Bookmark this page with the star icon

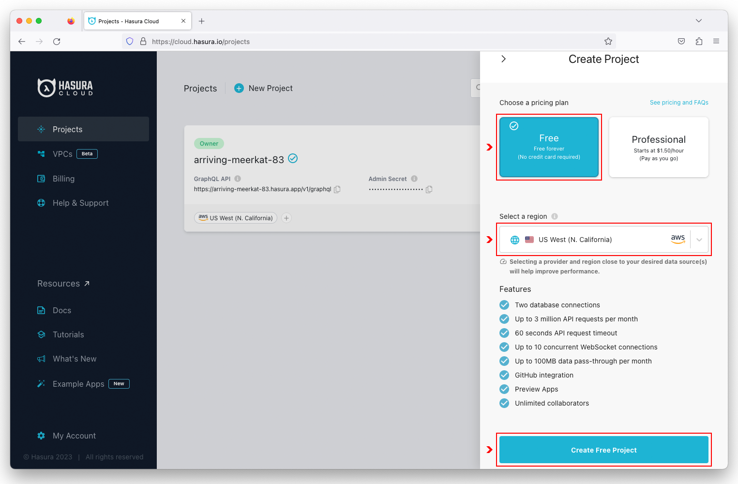tap(608, 42)
